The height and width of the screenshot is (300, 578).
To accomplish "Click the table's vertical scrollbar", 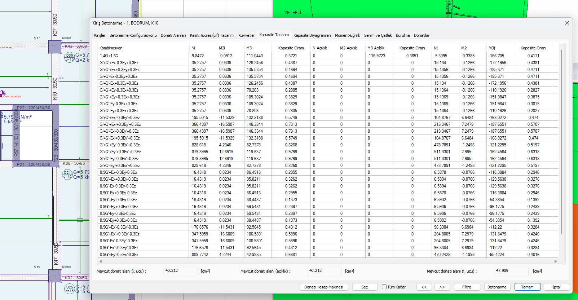I will [x=561, y=144].
